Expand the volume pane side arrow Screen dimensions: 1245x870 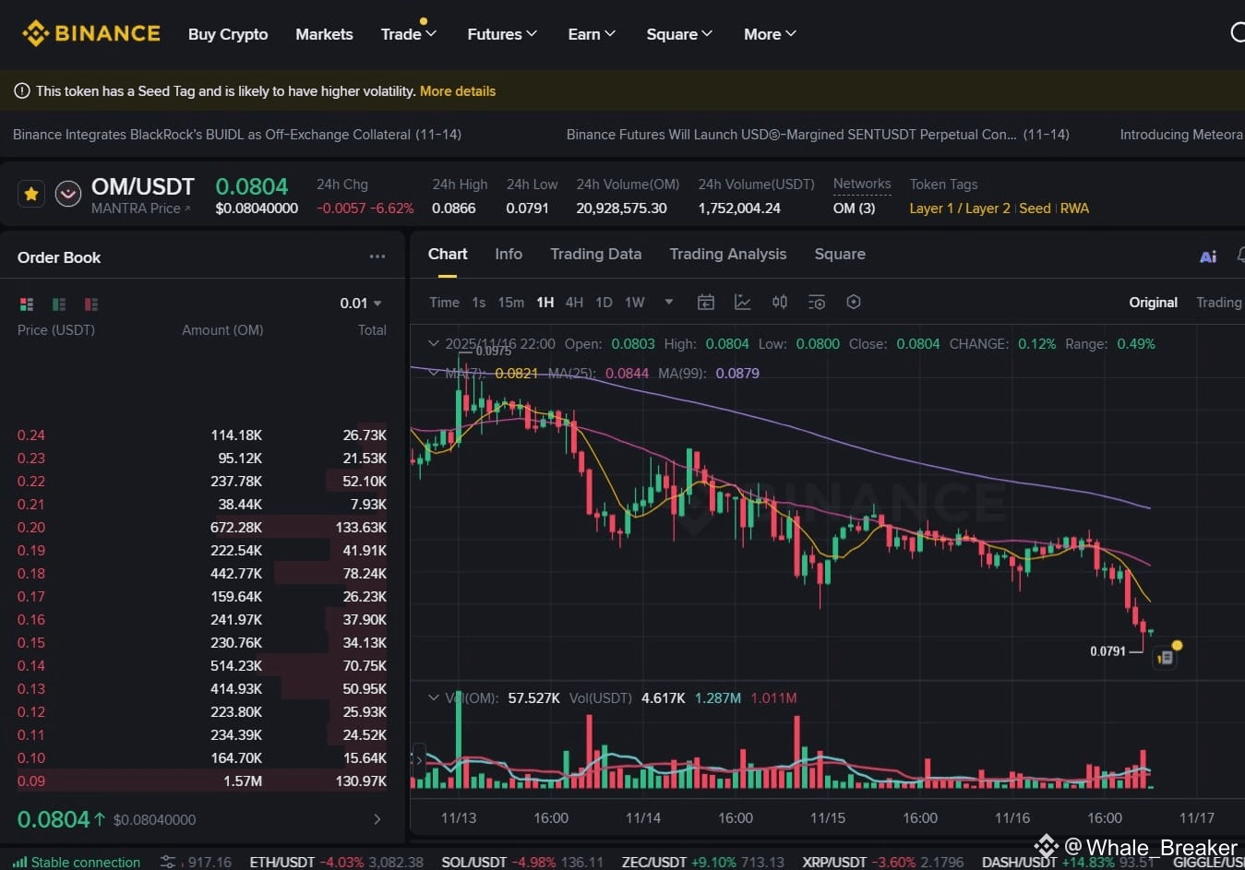pyautogui.click(x=418, y=760)
